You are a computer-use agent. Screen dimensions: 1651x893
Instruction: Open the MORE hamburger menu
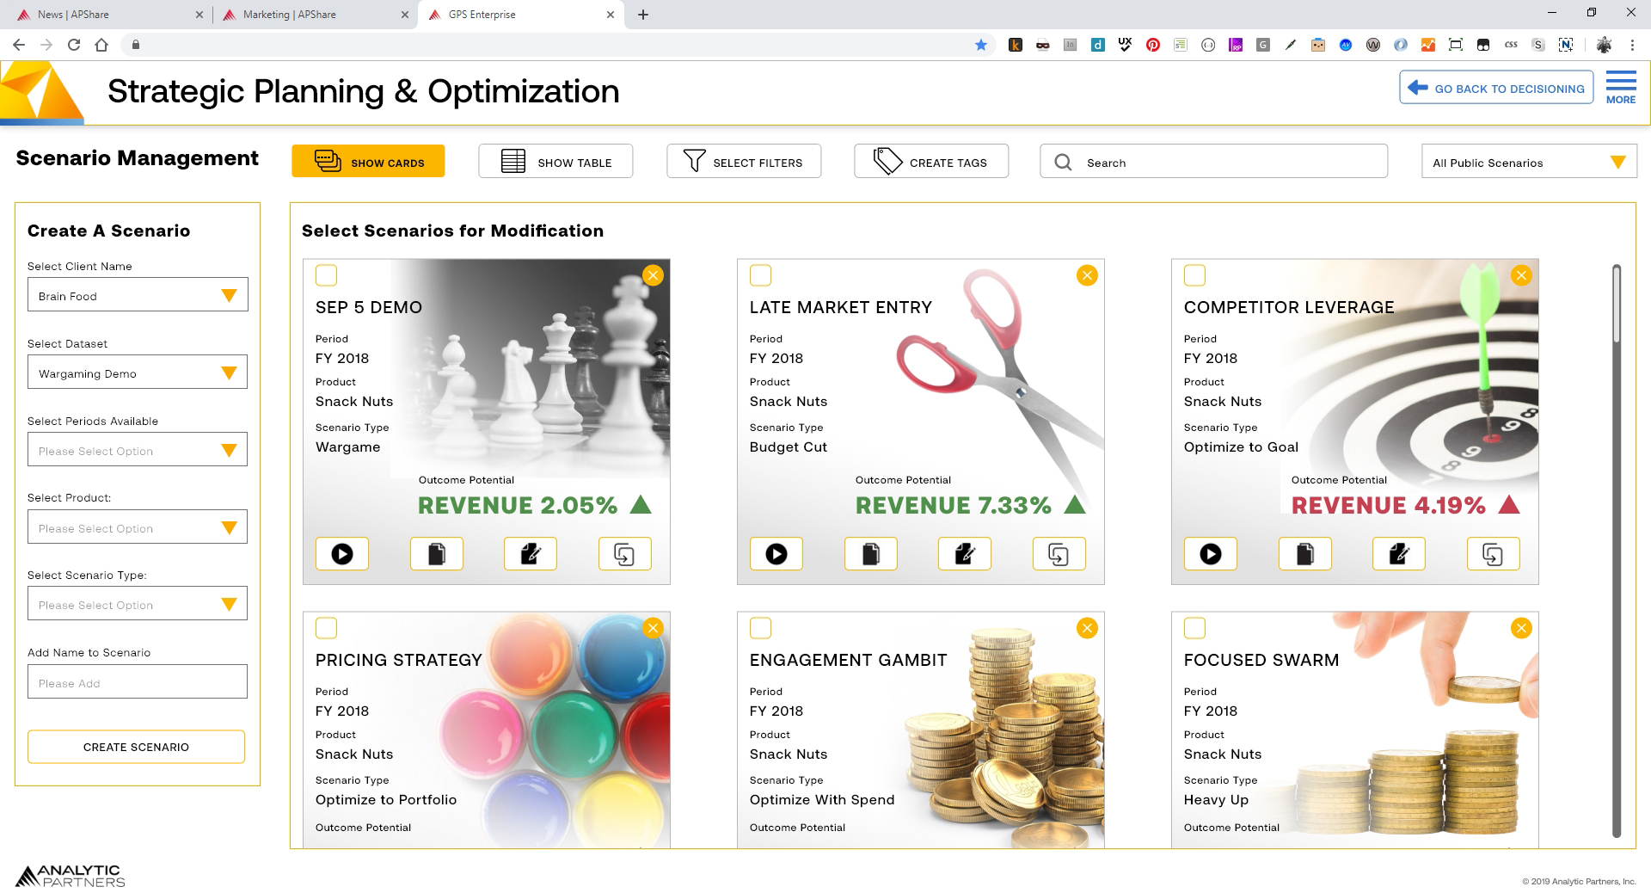pyautogui.click(x=1621, y=88)
